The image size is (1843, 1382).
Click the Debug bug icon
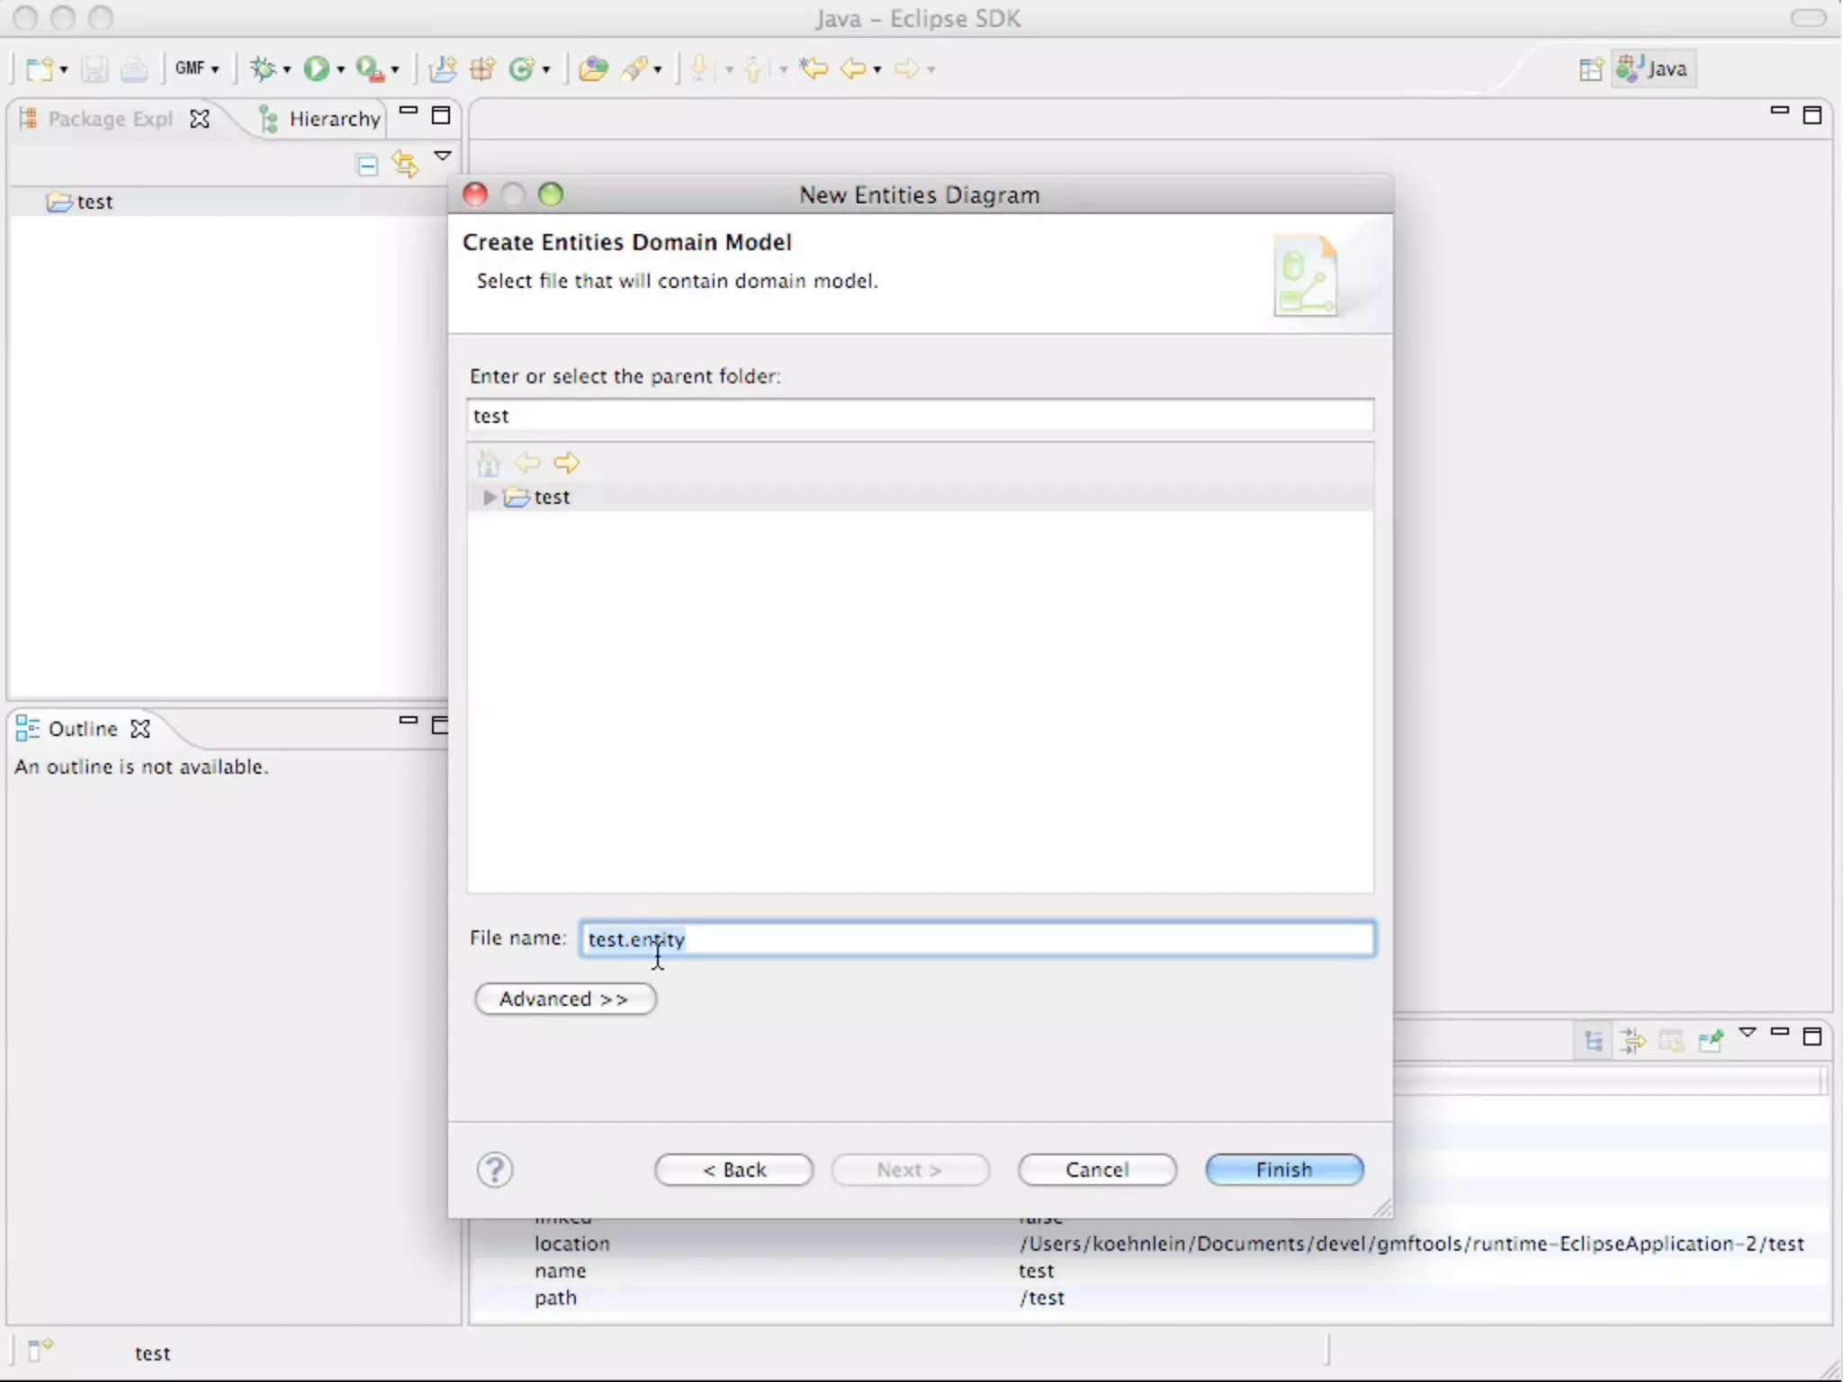(x=263, y=68)
